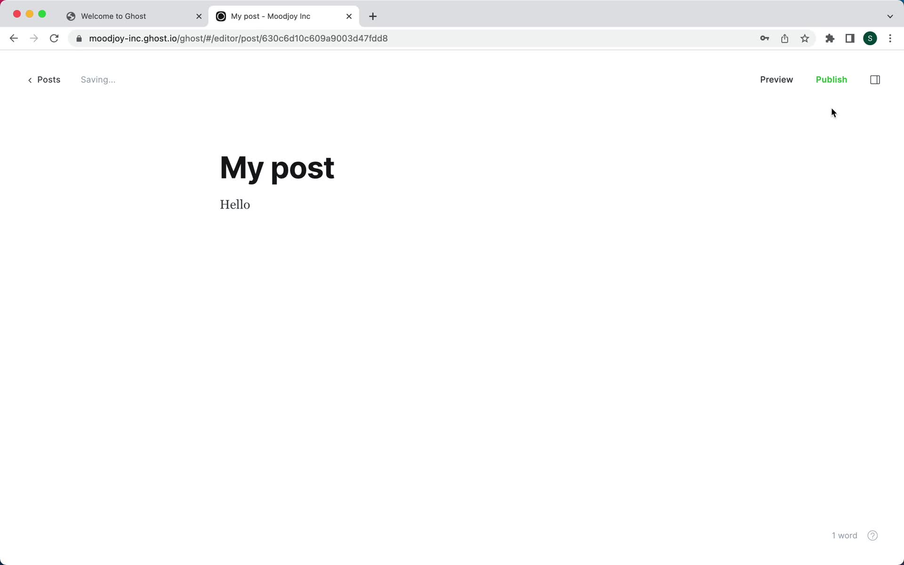Click the Publish button to publish post
The height and width of the screenshot is (565, 904).
[x=832, y=80]
